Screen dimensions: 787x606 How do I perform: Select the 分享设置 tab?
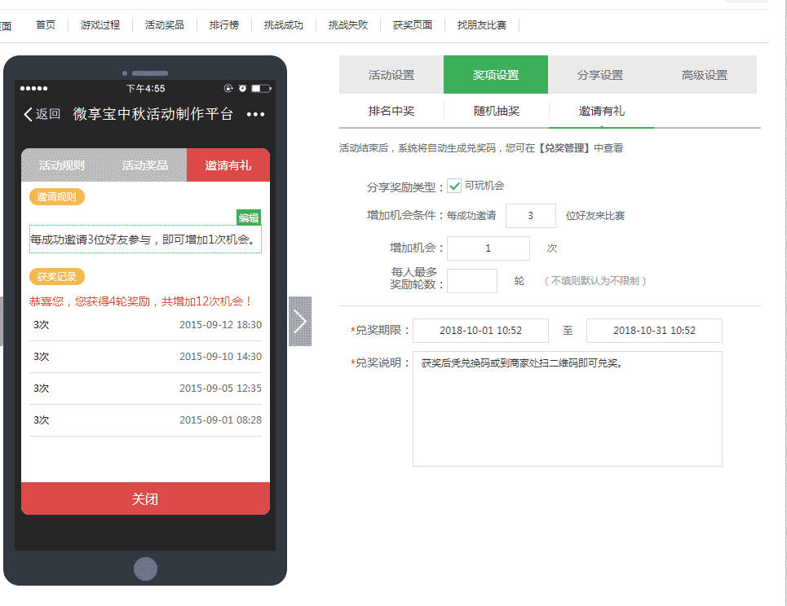[x=600, y=75]
